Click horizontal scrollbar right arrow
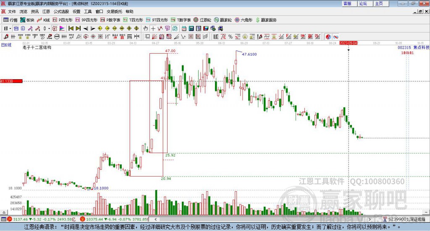The height and width of the screenshot is (231, 430). 370,219
